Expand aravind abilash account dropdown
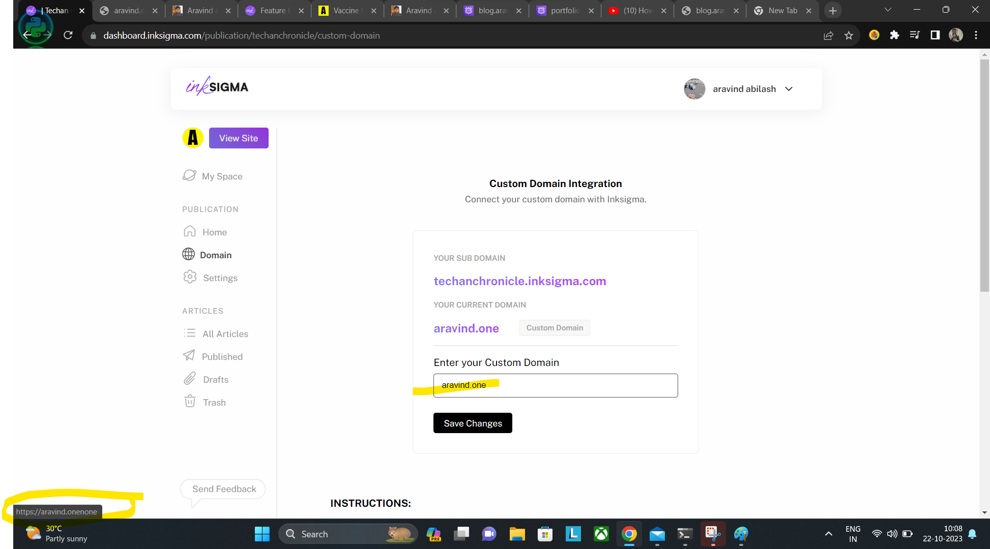 pyautogui.click(x=789, y=89)
